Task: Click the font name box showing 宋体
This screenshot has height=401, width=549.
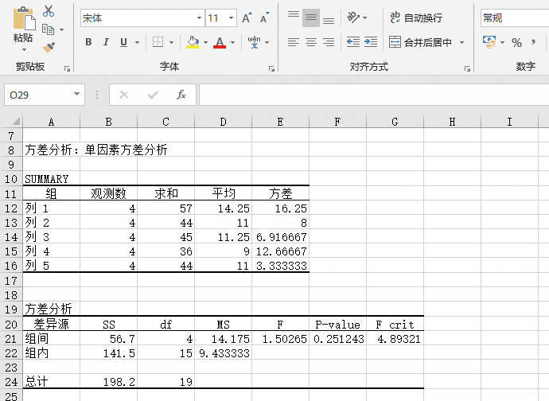Action: click(138, 18)
